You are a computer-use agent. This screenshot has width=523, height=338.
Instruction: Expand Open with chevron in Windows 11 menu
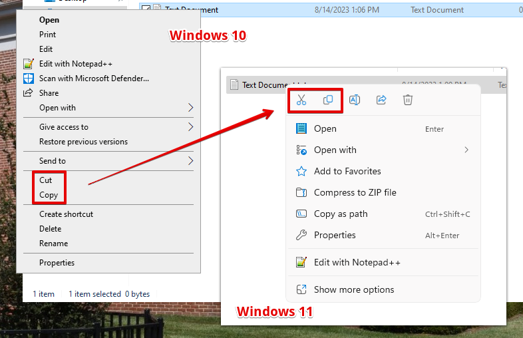coord(466,150)
